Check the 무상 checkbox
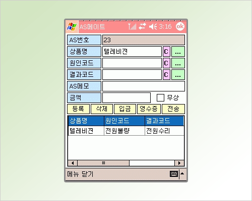Viewport: 252px width, 201px height. click(160, 97)
